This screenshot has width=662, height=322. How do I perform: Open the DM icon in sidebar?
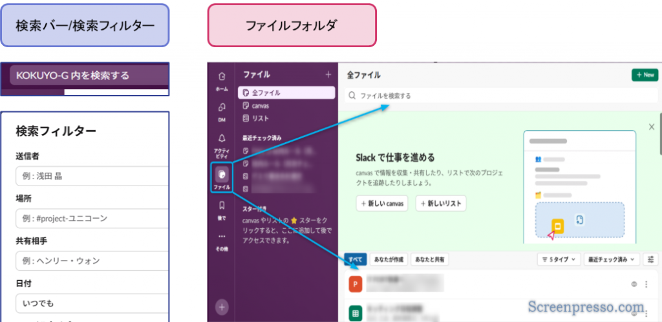click(x=222, y=108)
